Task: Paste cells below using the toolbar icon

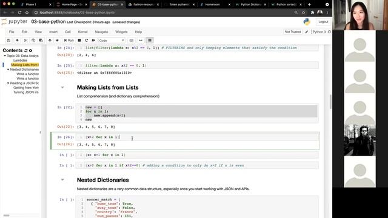Action: click(x=41, y=41)
